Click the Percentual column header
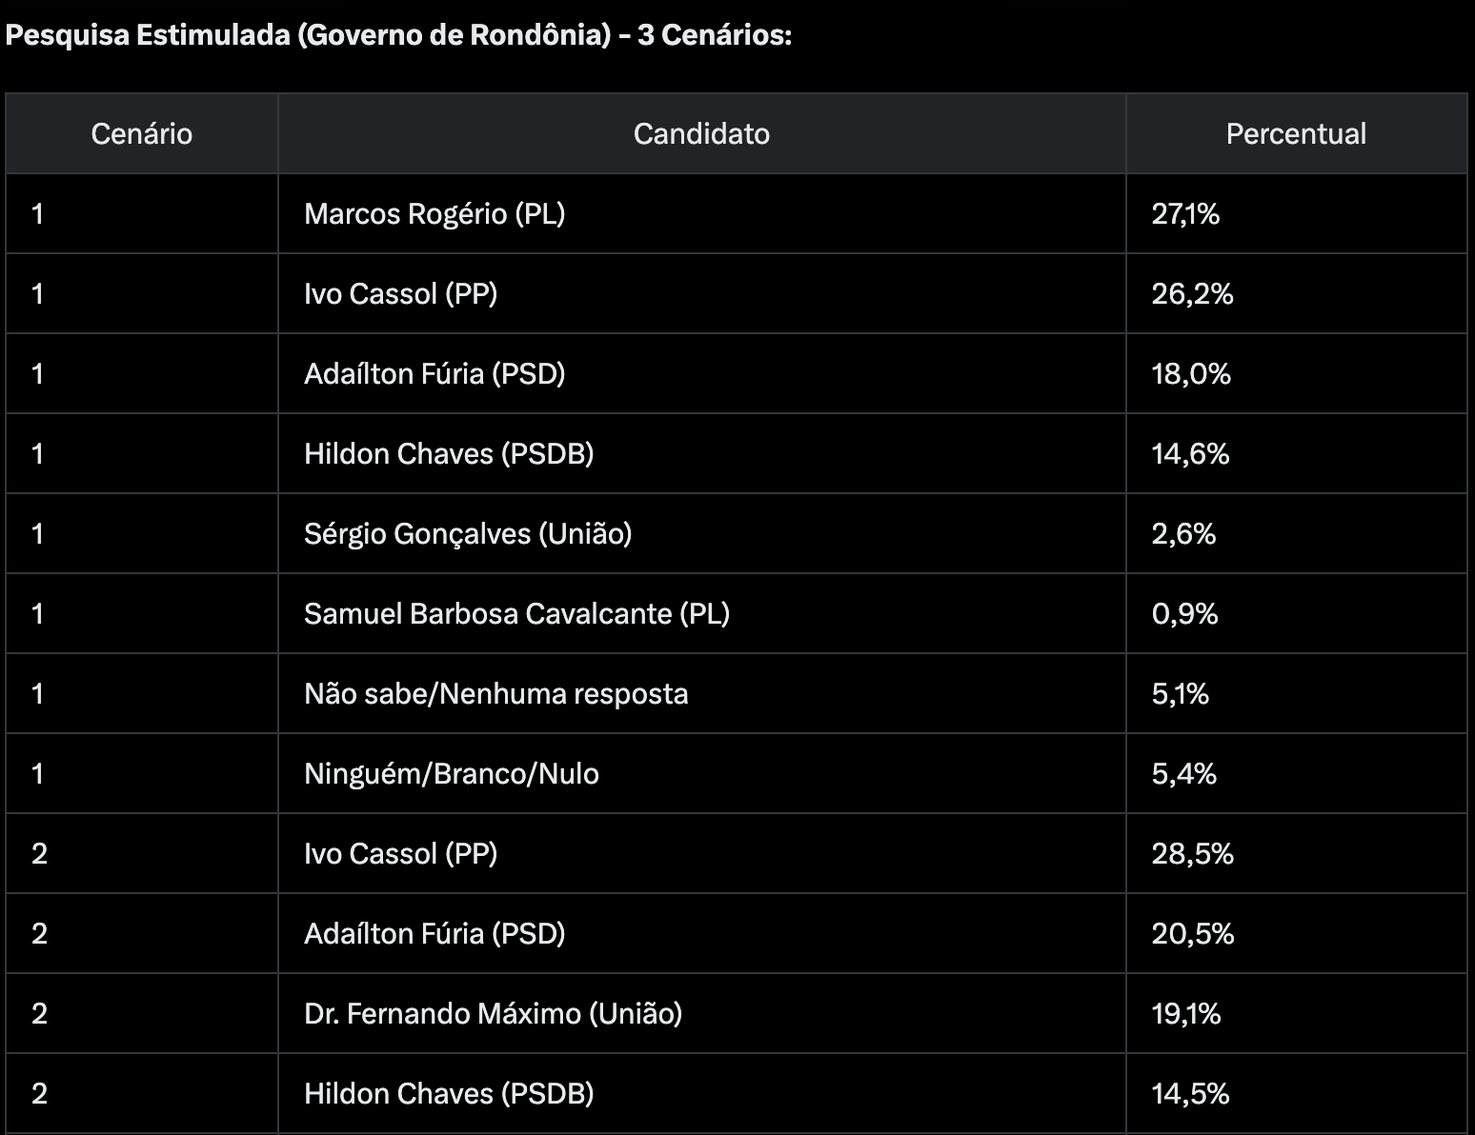This screenshot has height=1135, width=1475. tap(1296, 133)
